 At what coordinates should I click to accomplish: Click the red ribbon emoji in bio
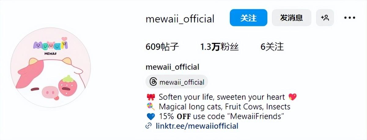(x=150, y=97)
